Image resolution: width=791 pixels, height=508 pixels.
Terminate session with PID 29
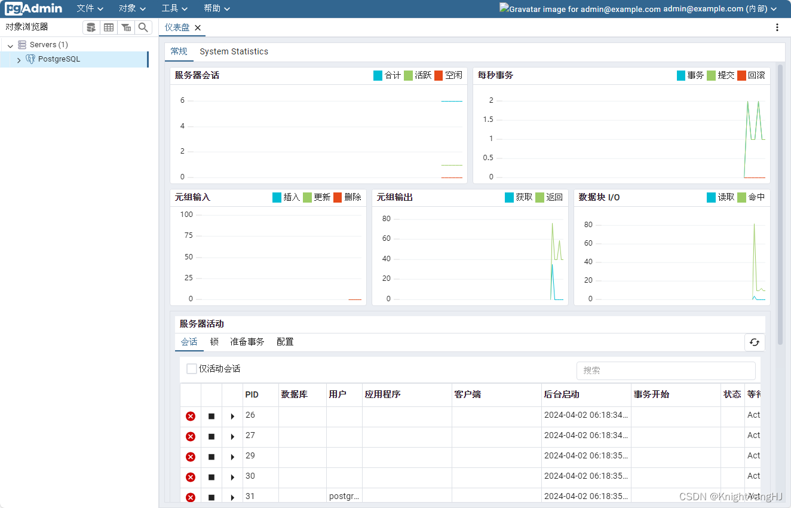(x=191, y=457)
